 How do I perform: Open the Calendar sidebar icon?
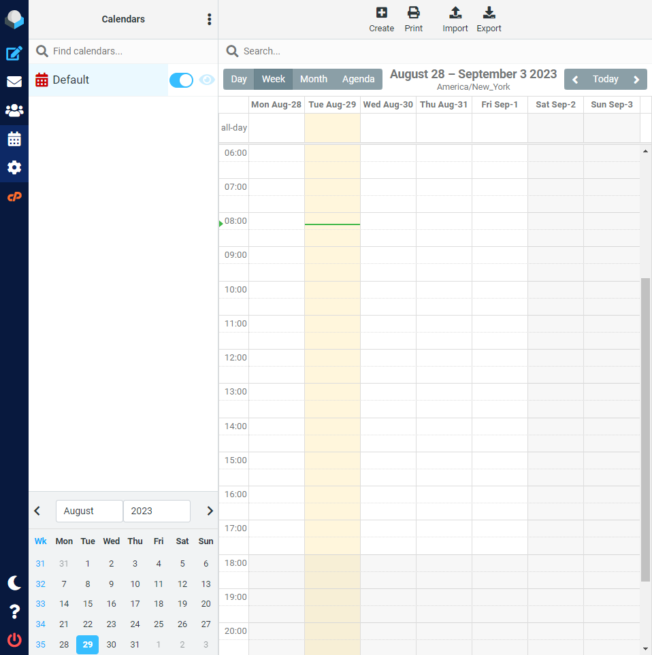14,139
